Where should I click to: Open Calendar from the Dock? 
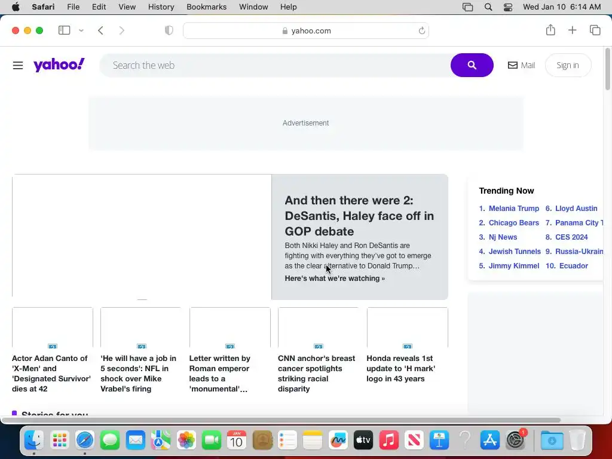[x=237, y=440]
